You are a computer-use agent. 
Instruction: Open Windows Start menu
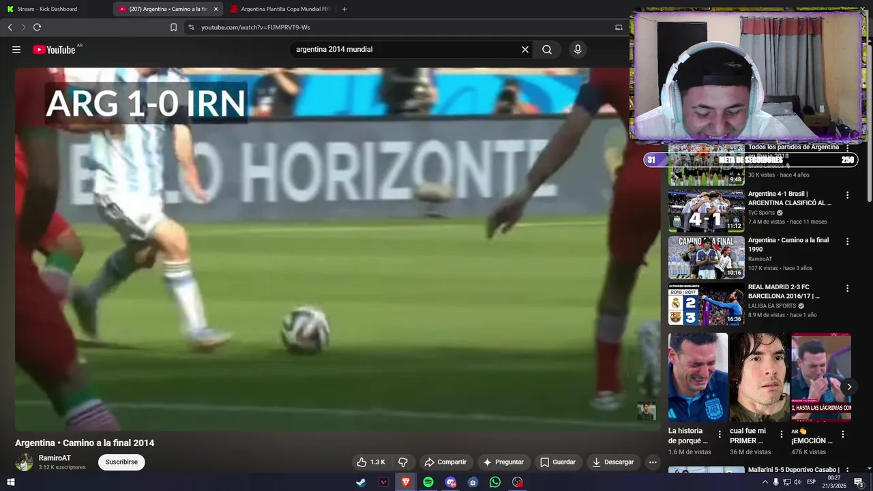coord(10,482)
